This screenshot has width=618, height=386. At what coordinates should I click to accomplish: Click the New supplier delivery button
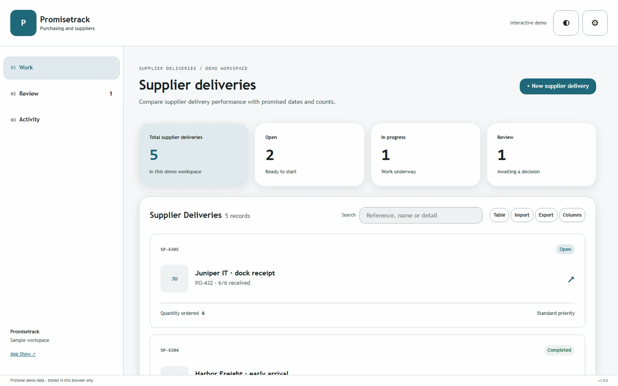click(558, 86)
